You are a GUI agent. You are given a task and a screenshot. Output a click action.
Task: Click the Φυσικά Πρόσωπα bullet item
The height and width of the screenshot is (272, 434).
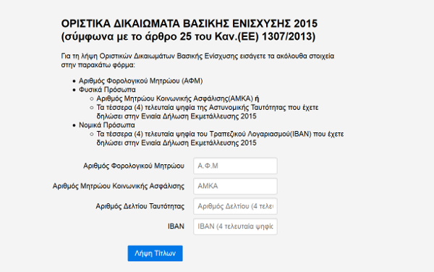pyautogui.click(x=107, y=90)
